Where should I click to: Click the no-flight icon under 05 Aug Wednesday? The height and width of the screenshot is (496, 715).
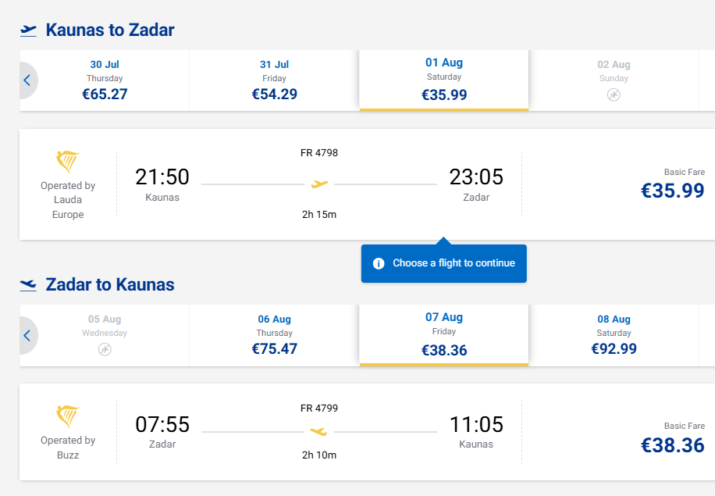tap(105, 349)
